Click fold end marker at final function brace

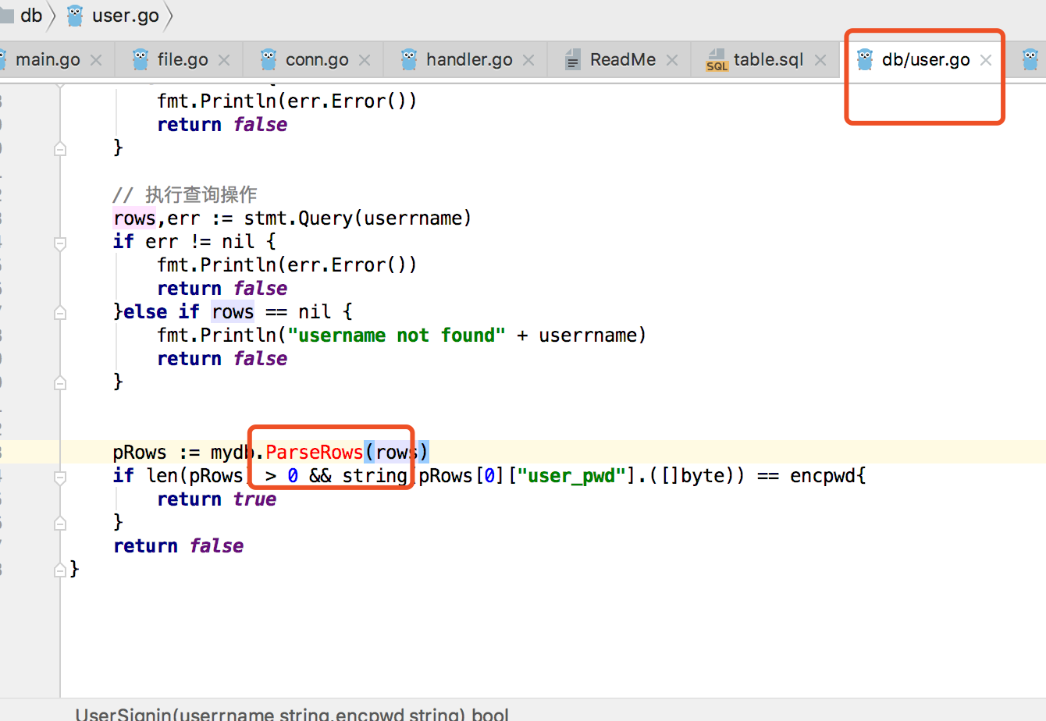tap(60, 570)
